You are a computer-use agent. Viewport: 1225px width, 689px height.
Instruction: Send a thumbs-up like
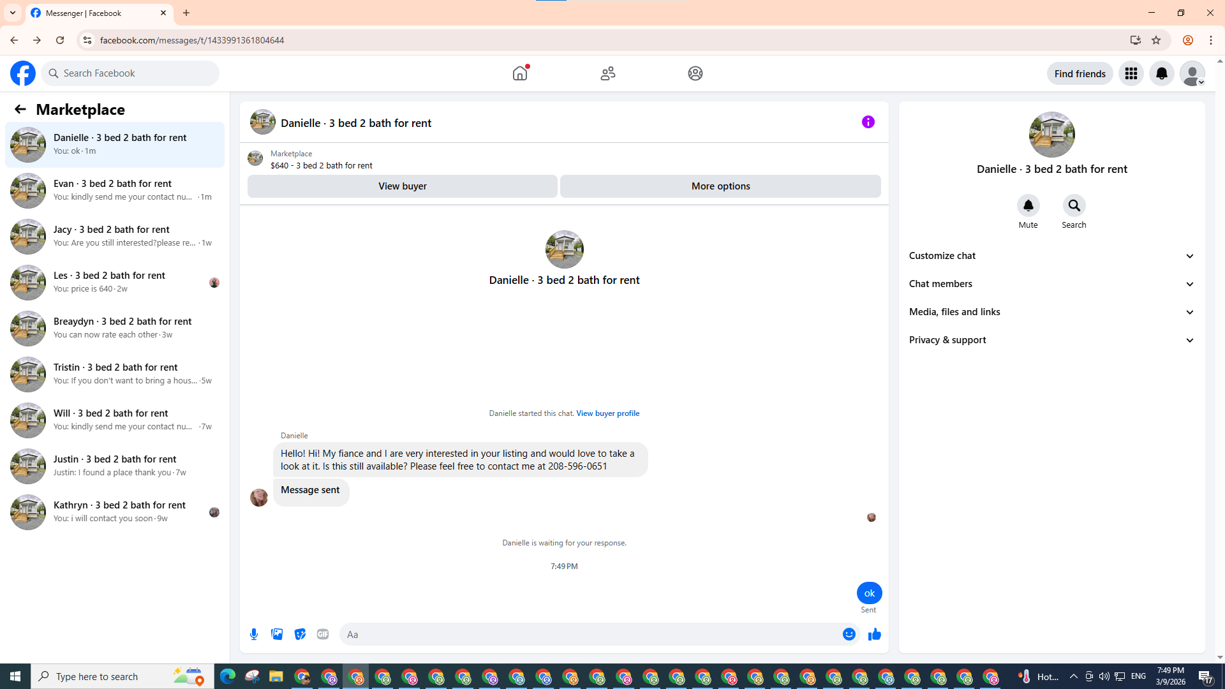[x=874, y=634]
